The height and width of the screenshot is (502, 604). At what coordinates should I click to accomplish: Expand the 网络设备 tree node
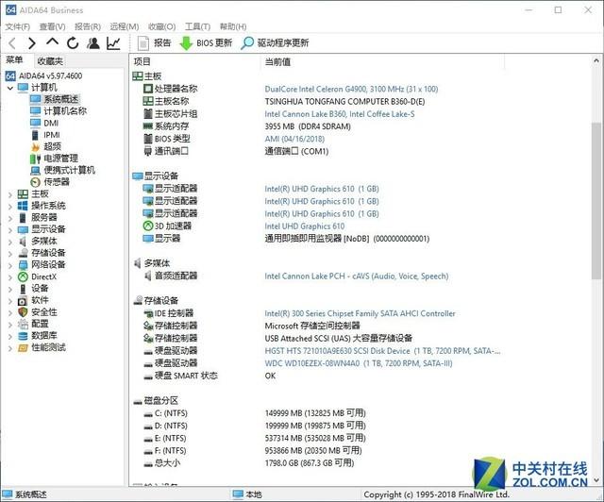(x=10, y=265)
